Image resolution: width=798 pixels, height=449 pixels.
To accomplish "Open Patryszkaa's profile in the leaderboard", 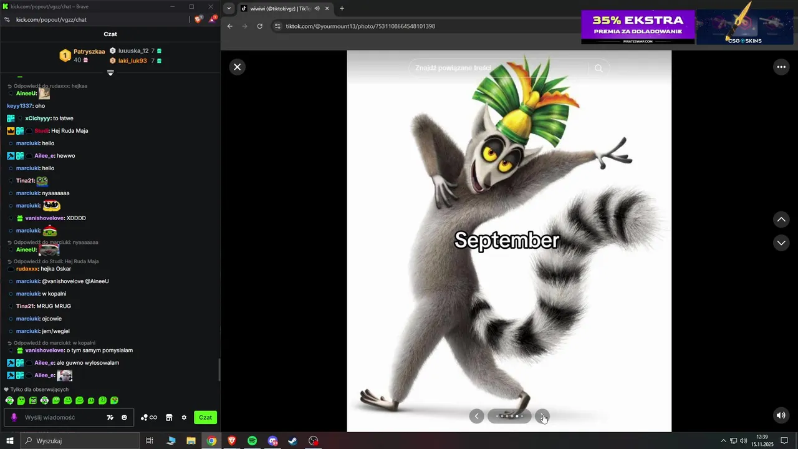I will point(89,52).
